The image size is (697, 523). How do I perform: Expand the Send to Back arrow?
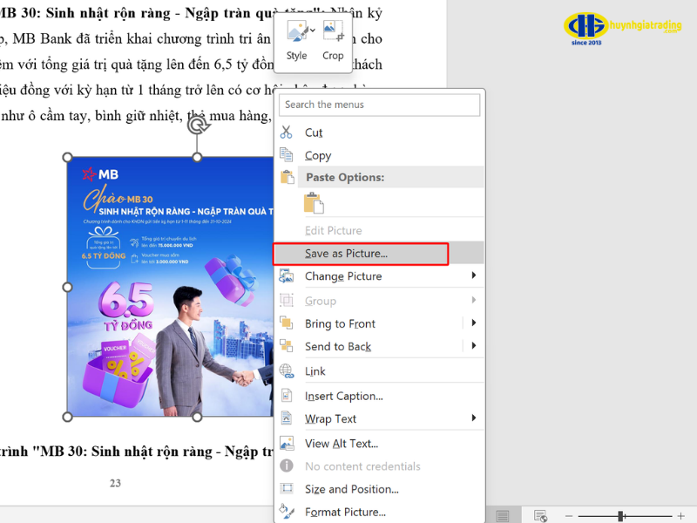pyautogui.click(x=474, y=345)
